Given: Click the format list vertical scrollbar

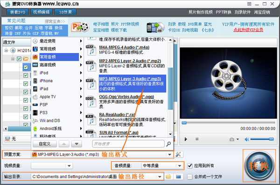Looking at the screenshot, I should click(170, 89).
